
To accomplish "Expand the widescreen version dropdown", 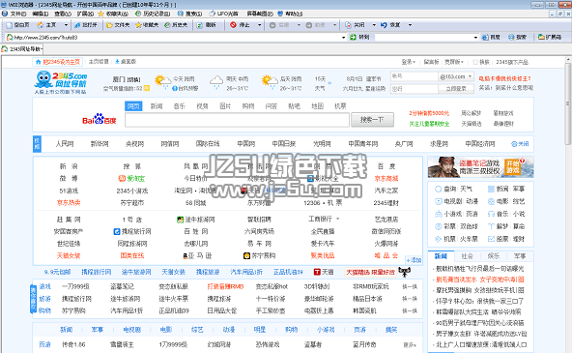I will 454,62.
